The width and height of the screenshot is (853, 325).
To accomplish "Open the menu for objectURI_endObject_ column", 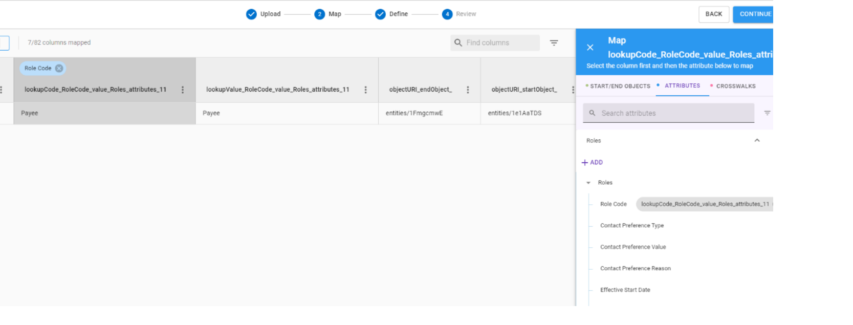I will (468, 90).
